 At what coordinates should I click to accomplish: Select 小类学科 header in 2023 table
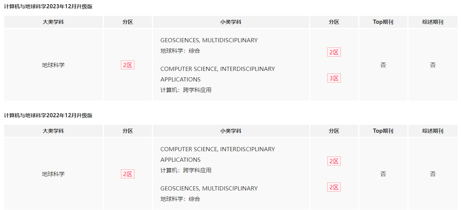tap(231, 22)
